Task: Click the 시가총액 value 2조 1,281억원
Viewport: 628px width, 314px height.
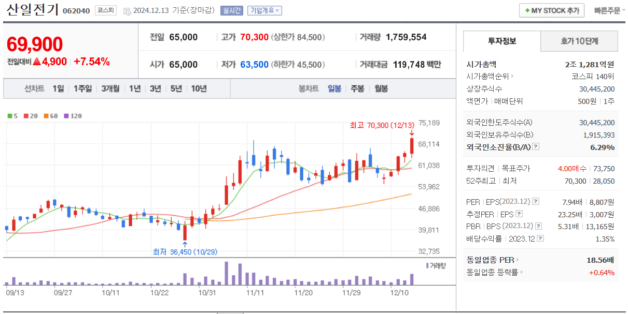Action: point(590,64)
